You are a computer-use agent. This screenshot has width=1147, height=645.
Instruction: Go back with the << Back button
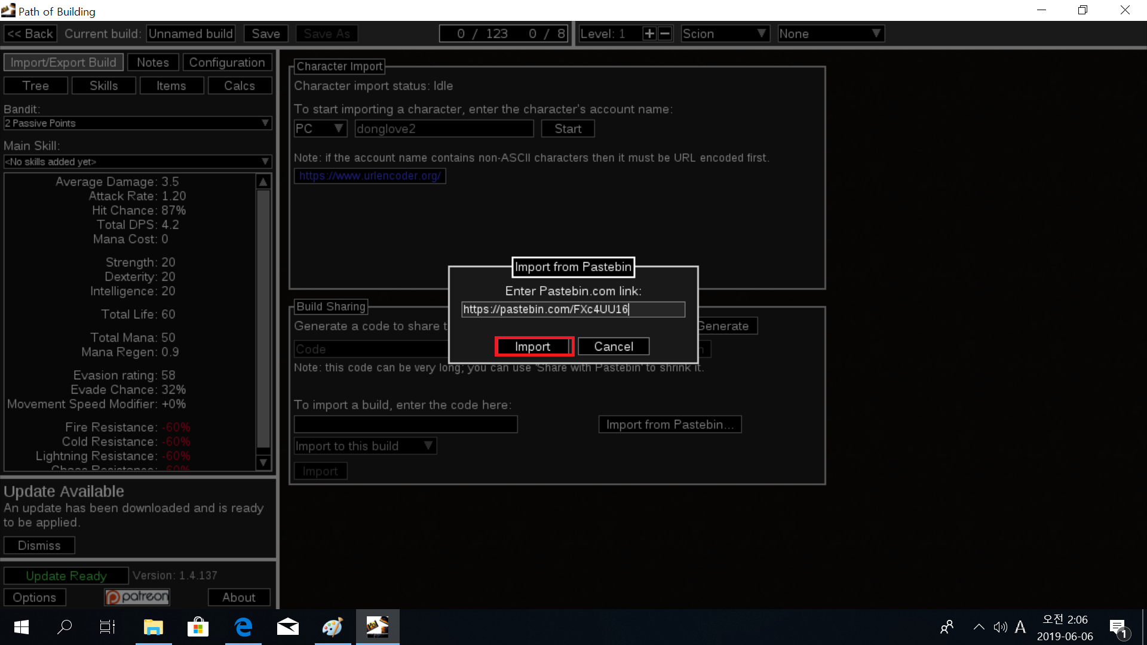coord(30,34)
